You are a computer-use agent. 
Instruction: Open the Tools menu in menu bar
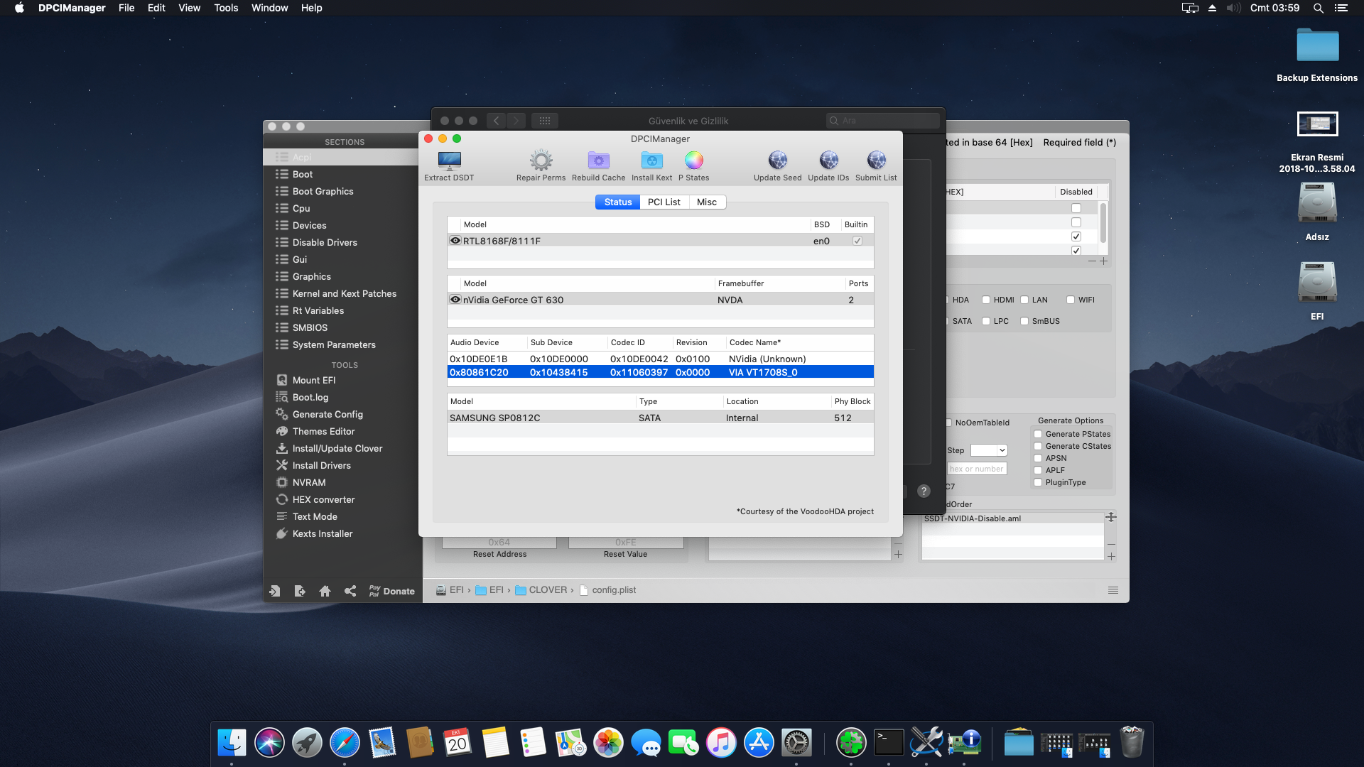click(226, 8)
